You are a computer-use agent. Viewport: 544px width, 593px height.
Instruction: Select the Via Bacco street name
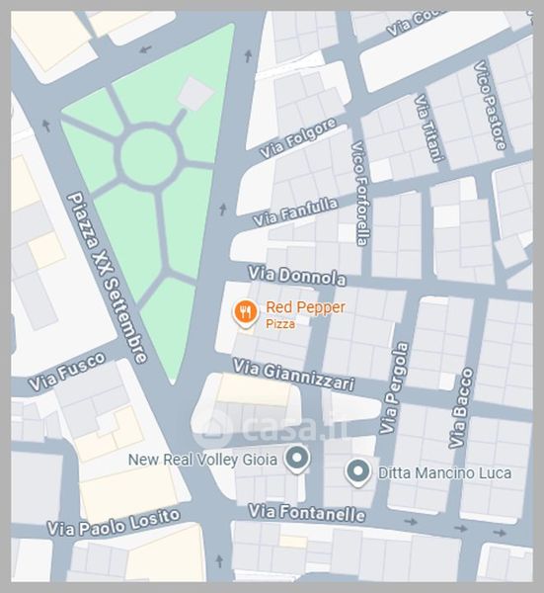(x=461, y=408)
